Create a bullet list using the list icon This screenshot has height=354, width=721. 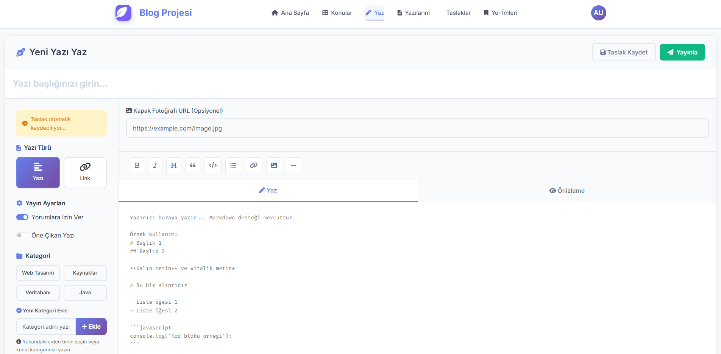(x=233, y=165)
